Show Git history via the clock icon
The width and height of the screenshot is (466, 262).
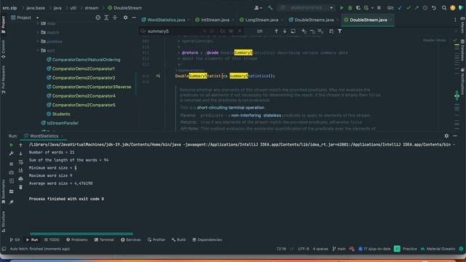[425, 8]
